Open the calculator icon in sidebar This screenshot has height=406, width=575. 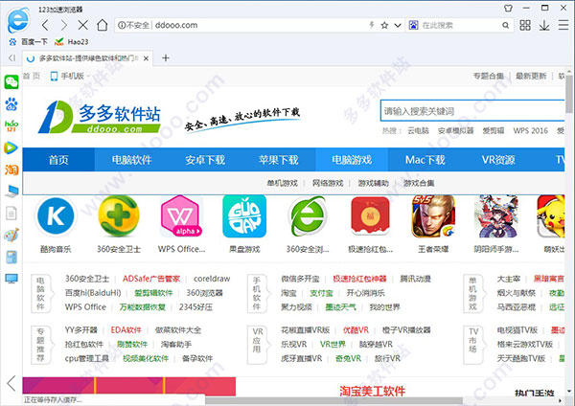coord(11,257)
